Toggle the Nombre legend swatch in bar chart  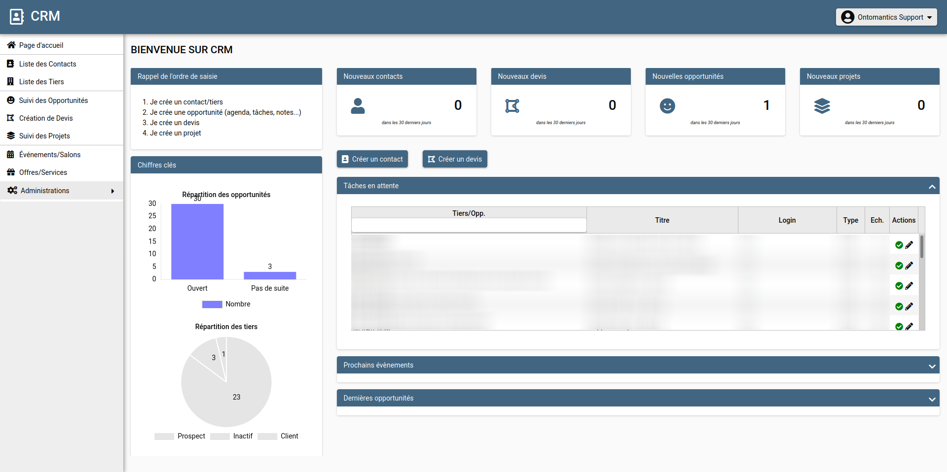[212, 304]
